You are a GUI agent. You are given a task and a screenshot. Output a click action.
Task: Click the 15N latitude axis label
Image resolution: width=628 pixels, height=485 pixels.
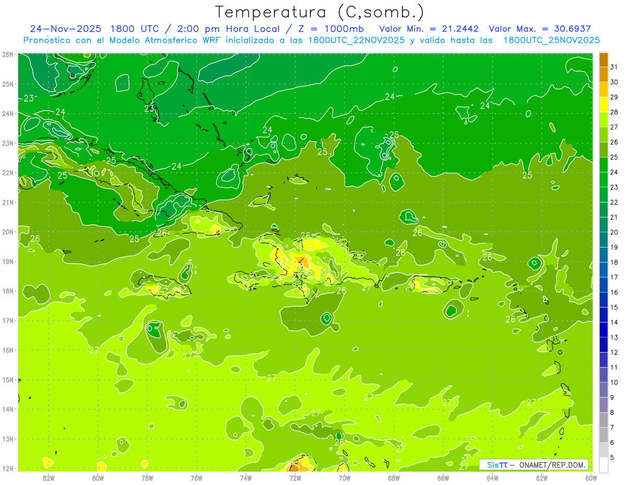coord(8,379)
